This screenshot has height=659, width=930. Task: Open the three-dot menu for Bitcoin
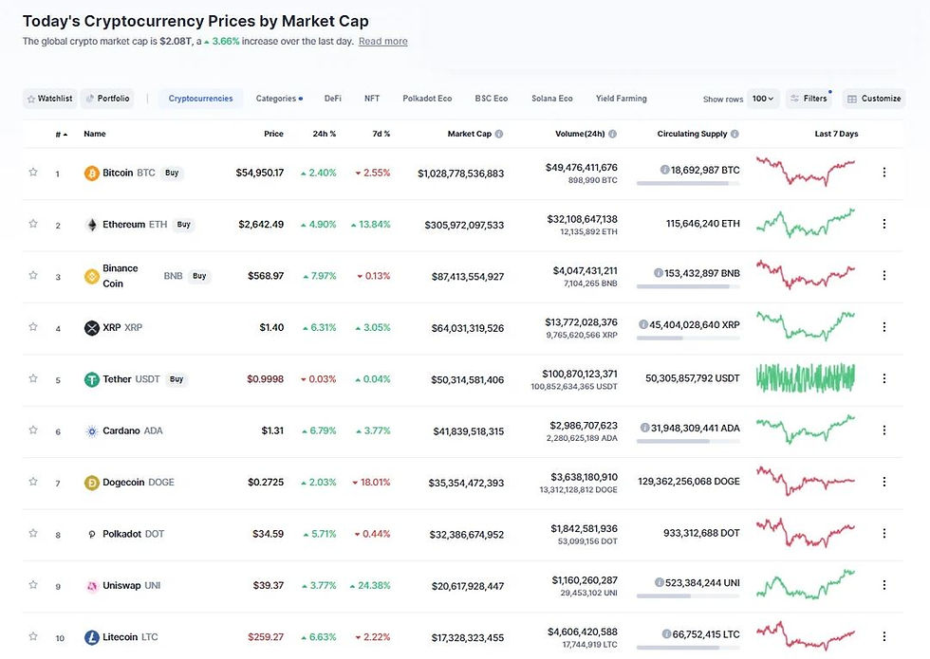pyautogui.click(x=883, y=172)
